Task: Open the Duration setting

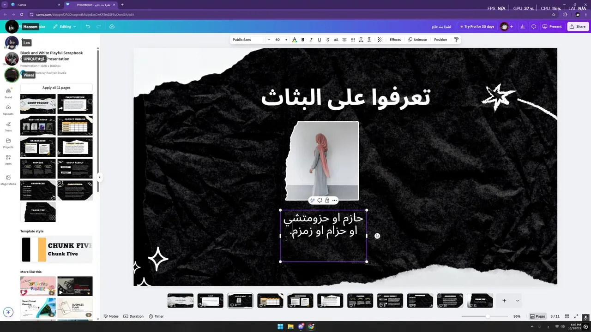Action: point(133,316)
